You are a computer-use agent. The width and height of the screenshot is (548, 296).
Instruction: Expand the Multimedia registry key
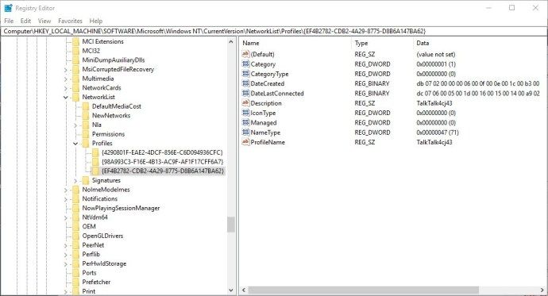pos(66,79)
